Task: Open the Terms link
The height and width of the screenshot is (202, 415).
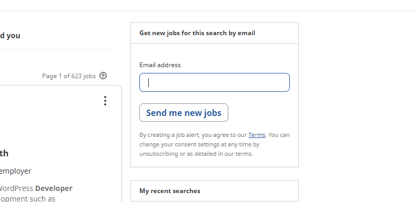Action: click(x=257, y=135)
